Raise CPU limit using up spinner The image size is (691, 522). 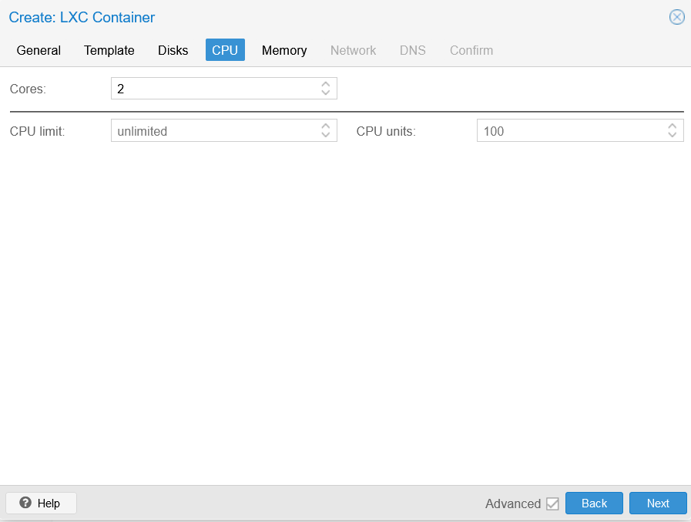(326, 126)
